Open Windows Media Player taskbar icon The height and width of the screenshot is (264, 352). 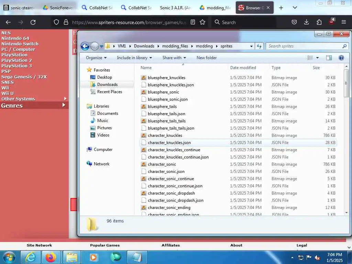[93, 257]
